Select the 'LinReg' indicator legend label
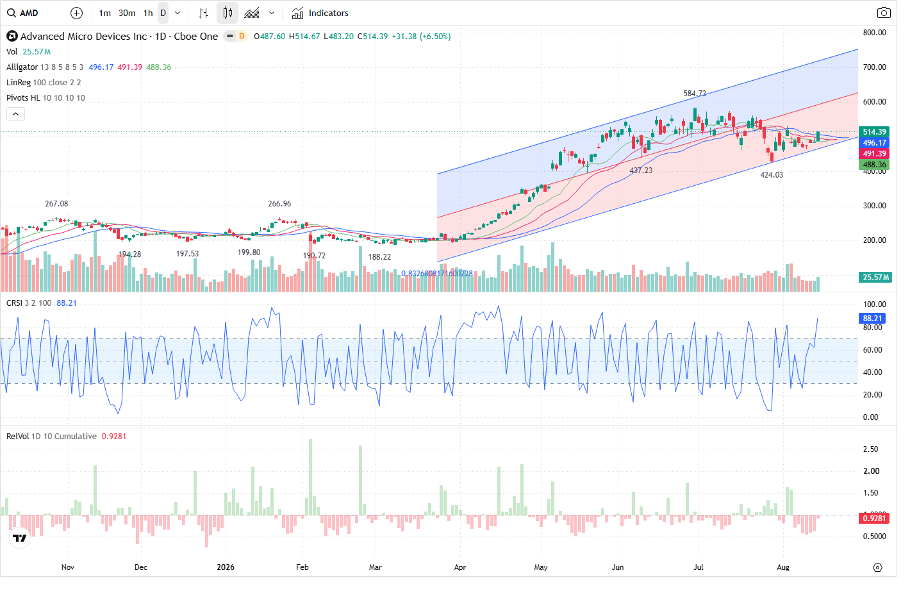The height and width of the screenshot is (609, 910). pos(18,83)
